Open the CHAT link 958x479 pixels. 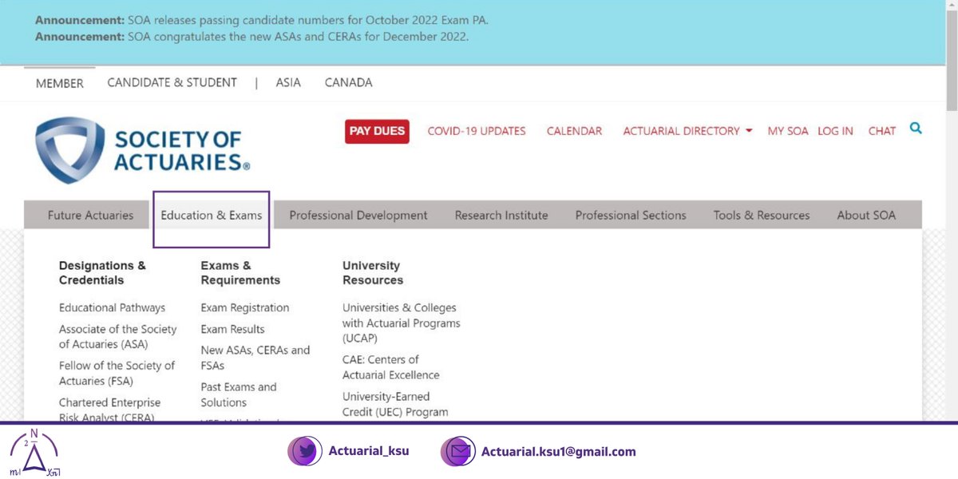(882, 131)
